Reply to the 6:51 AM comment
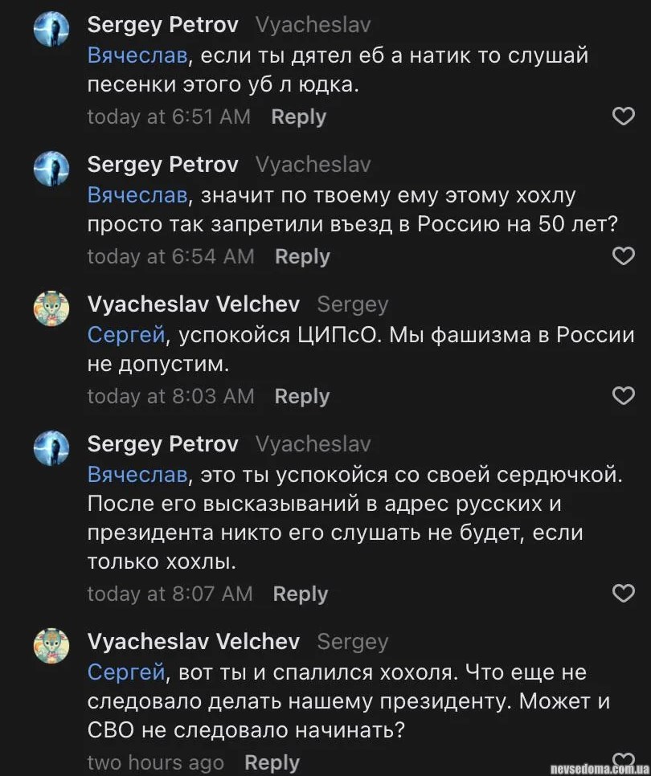The width and height of the screenshot is (651, 776). point(298,117)
